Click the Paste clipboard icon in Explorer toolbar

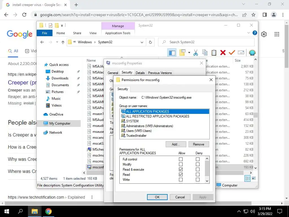tap(214, 53)
